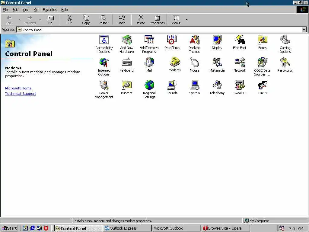The width and height of the screenshot is (309, 232).
Task: Expand the Forward button history arrow
Action: tap(40, 20)
